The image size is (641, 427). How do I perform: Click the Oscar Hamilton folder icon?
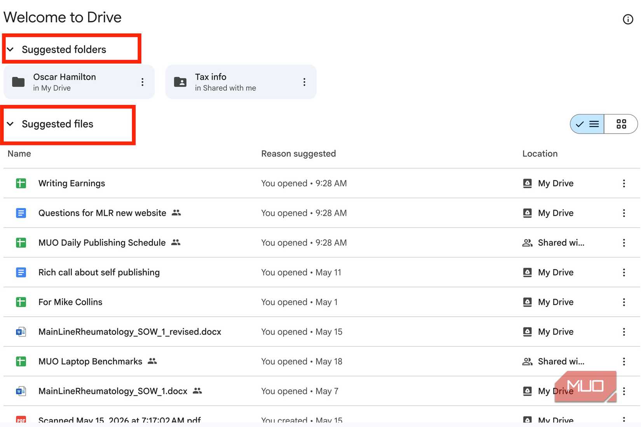pyautogui.click(x=18, y=82)
